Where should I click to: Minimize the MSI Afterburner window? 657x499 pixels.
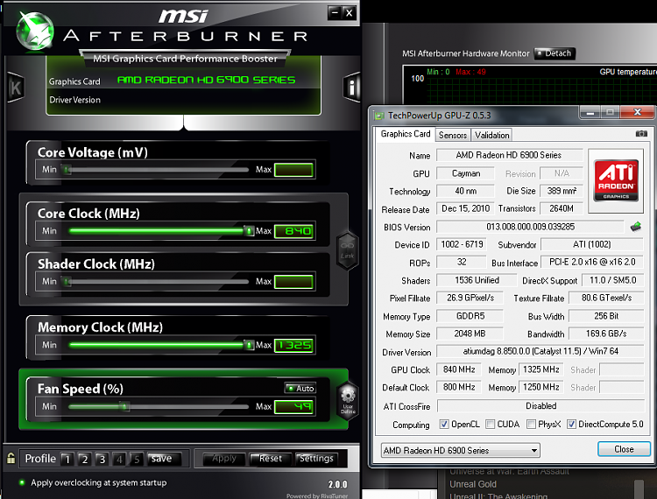tap(335, 12)
